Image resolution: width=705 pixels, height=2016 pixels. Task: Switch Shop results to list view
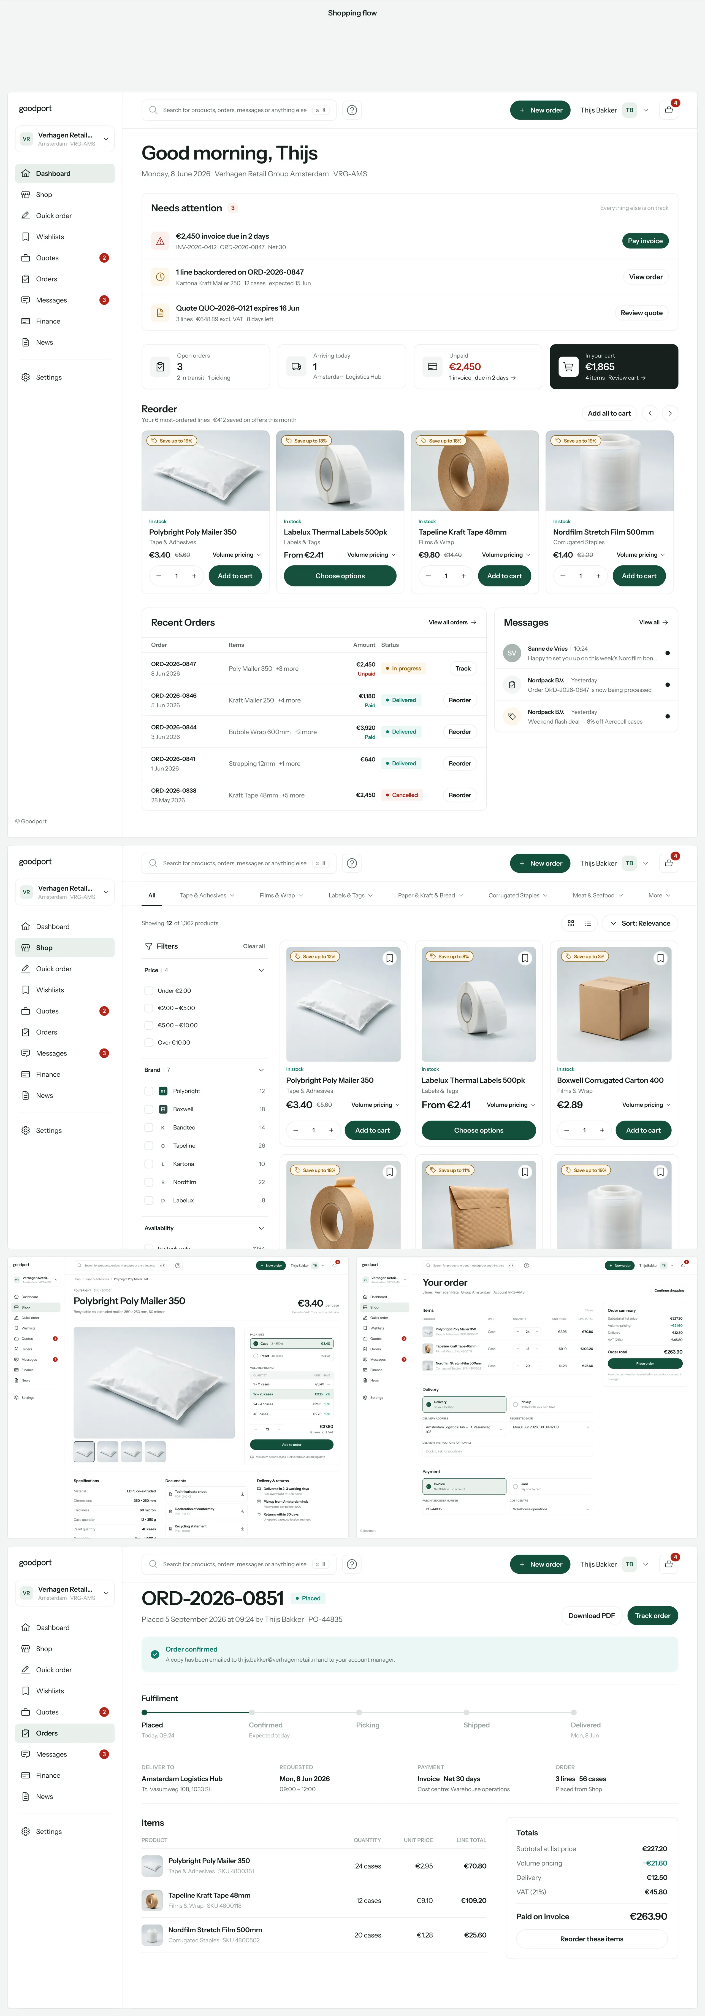click(x=589, y=923)
